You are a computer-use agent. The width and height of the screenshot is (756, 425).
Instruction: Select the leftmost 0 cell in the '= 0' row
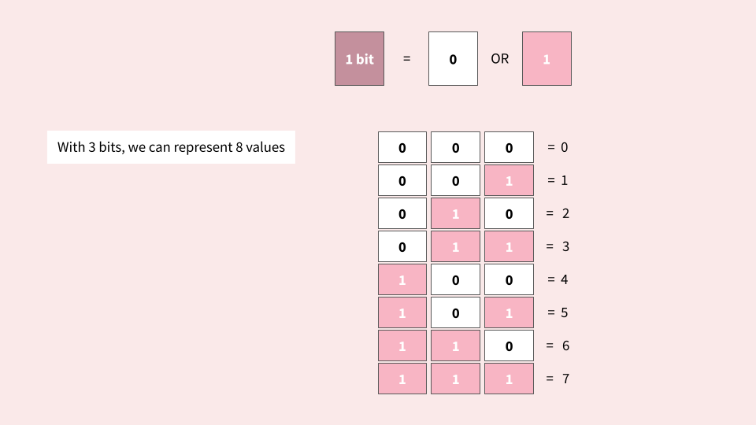(402, 147)
